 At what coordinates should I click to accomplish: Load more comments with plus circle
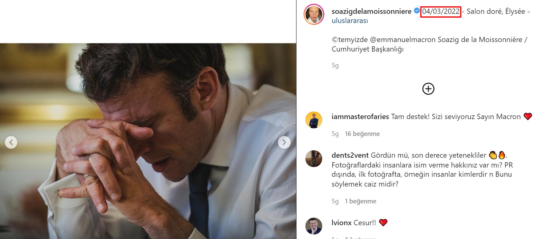[428, 89]
